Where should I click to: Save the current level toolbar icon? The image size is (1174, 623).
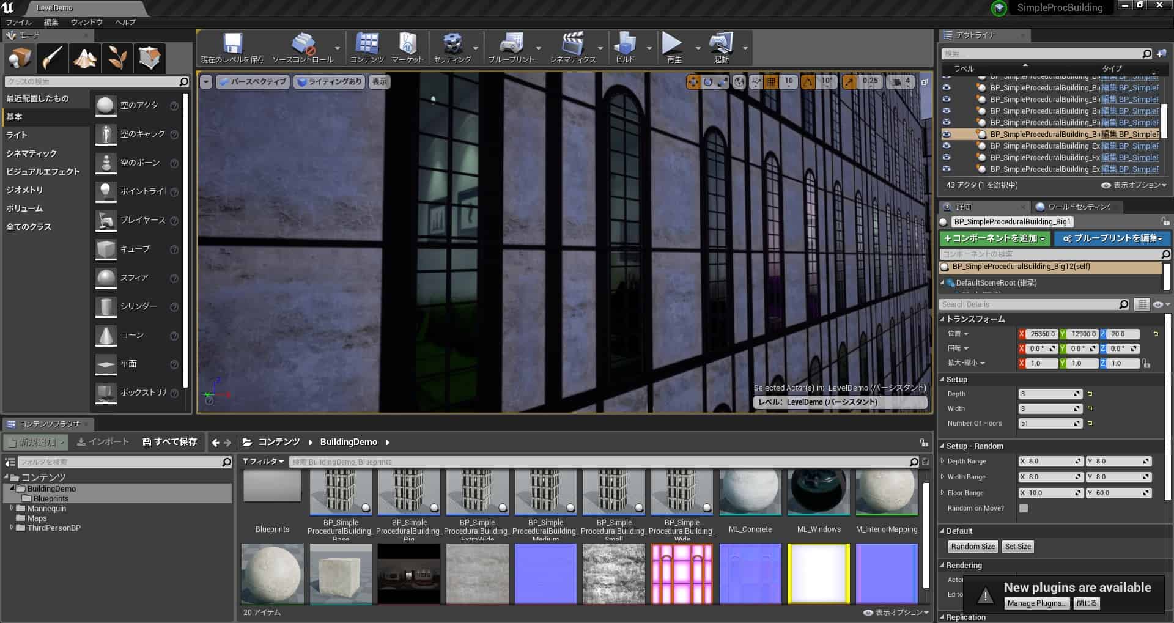[232, 48]
